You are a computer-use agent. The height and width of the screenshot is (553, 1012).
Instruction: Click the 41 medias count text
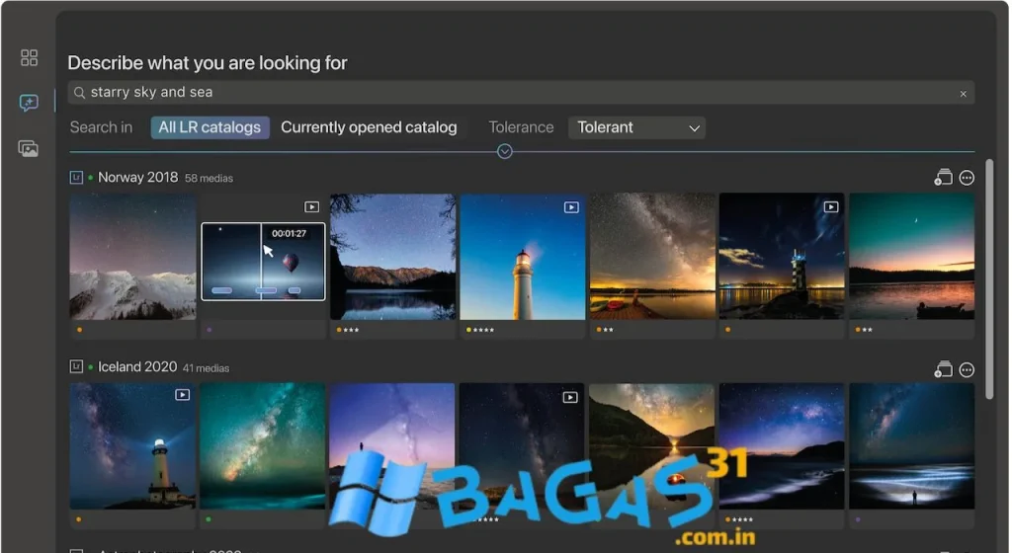click(x=206, y=368)
